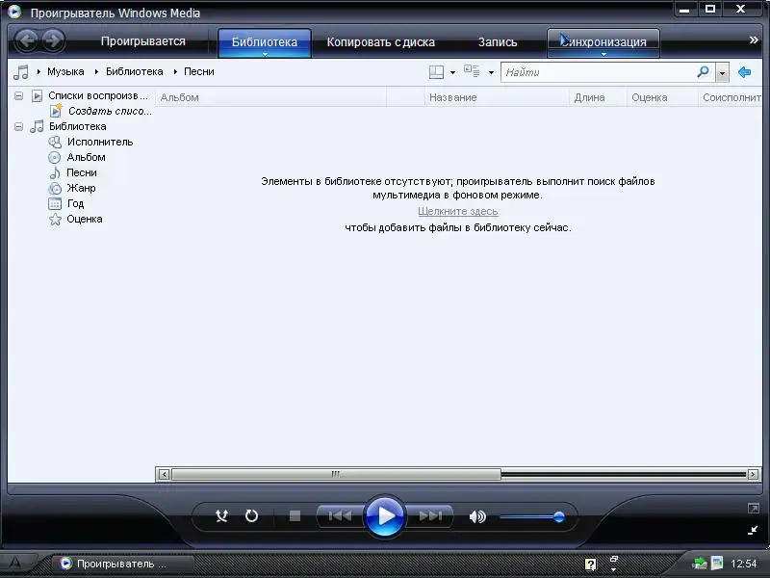The height and width of the screenshot is (578, 770).
Task: Select Альбом in the library tree
Action: pyautogui.click(x=86, y=157)
